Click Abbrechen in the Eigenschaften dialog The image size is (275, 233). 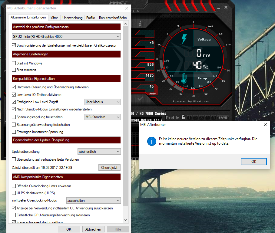tap(93, 229)
